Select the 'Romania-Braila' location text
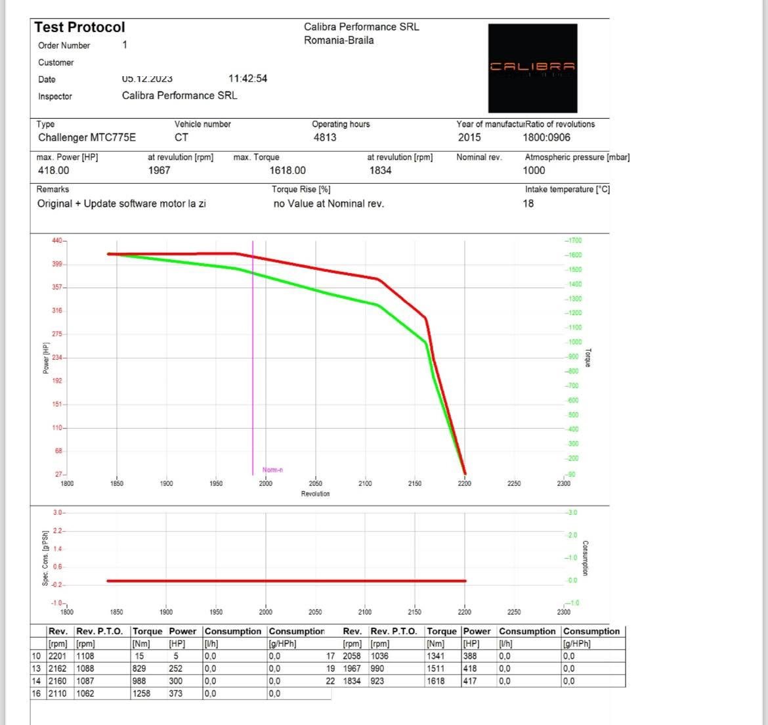Viewport: 768px width, 725px height. pyautogui.click(x=339, y=40)
